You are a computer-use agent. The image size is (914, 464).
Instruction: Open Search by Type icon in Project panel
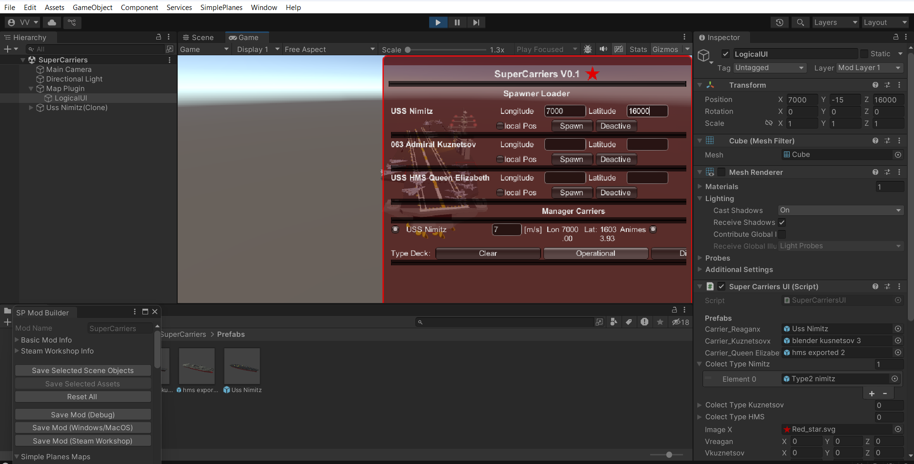click(613, 322)
